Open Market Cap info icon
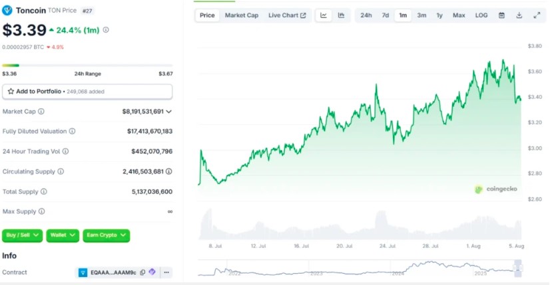 pos(41,112)
